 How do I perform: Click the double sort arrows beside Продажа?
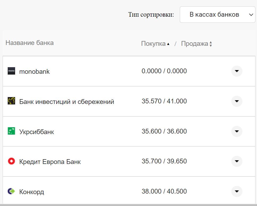[211, 44]
